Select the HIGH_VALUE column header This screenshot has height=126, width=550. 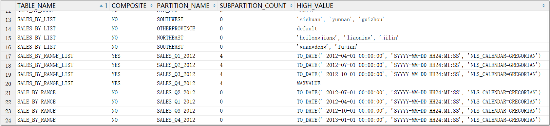tap(315, 6)
